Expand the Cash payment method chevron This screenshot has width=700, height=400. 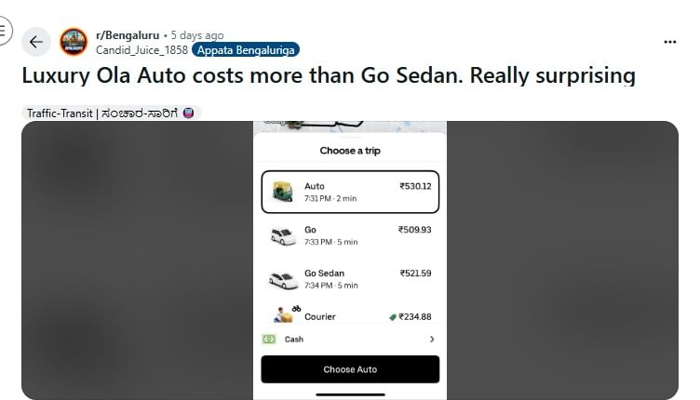click(x=432, y=340)
